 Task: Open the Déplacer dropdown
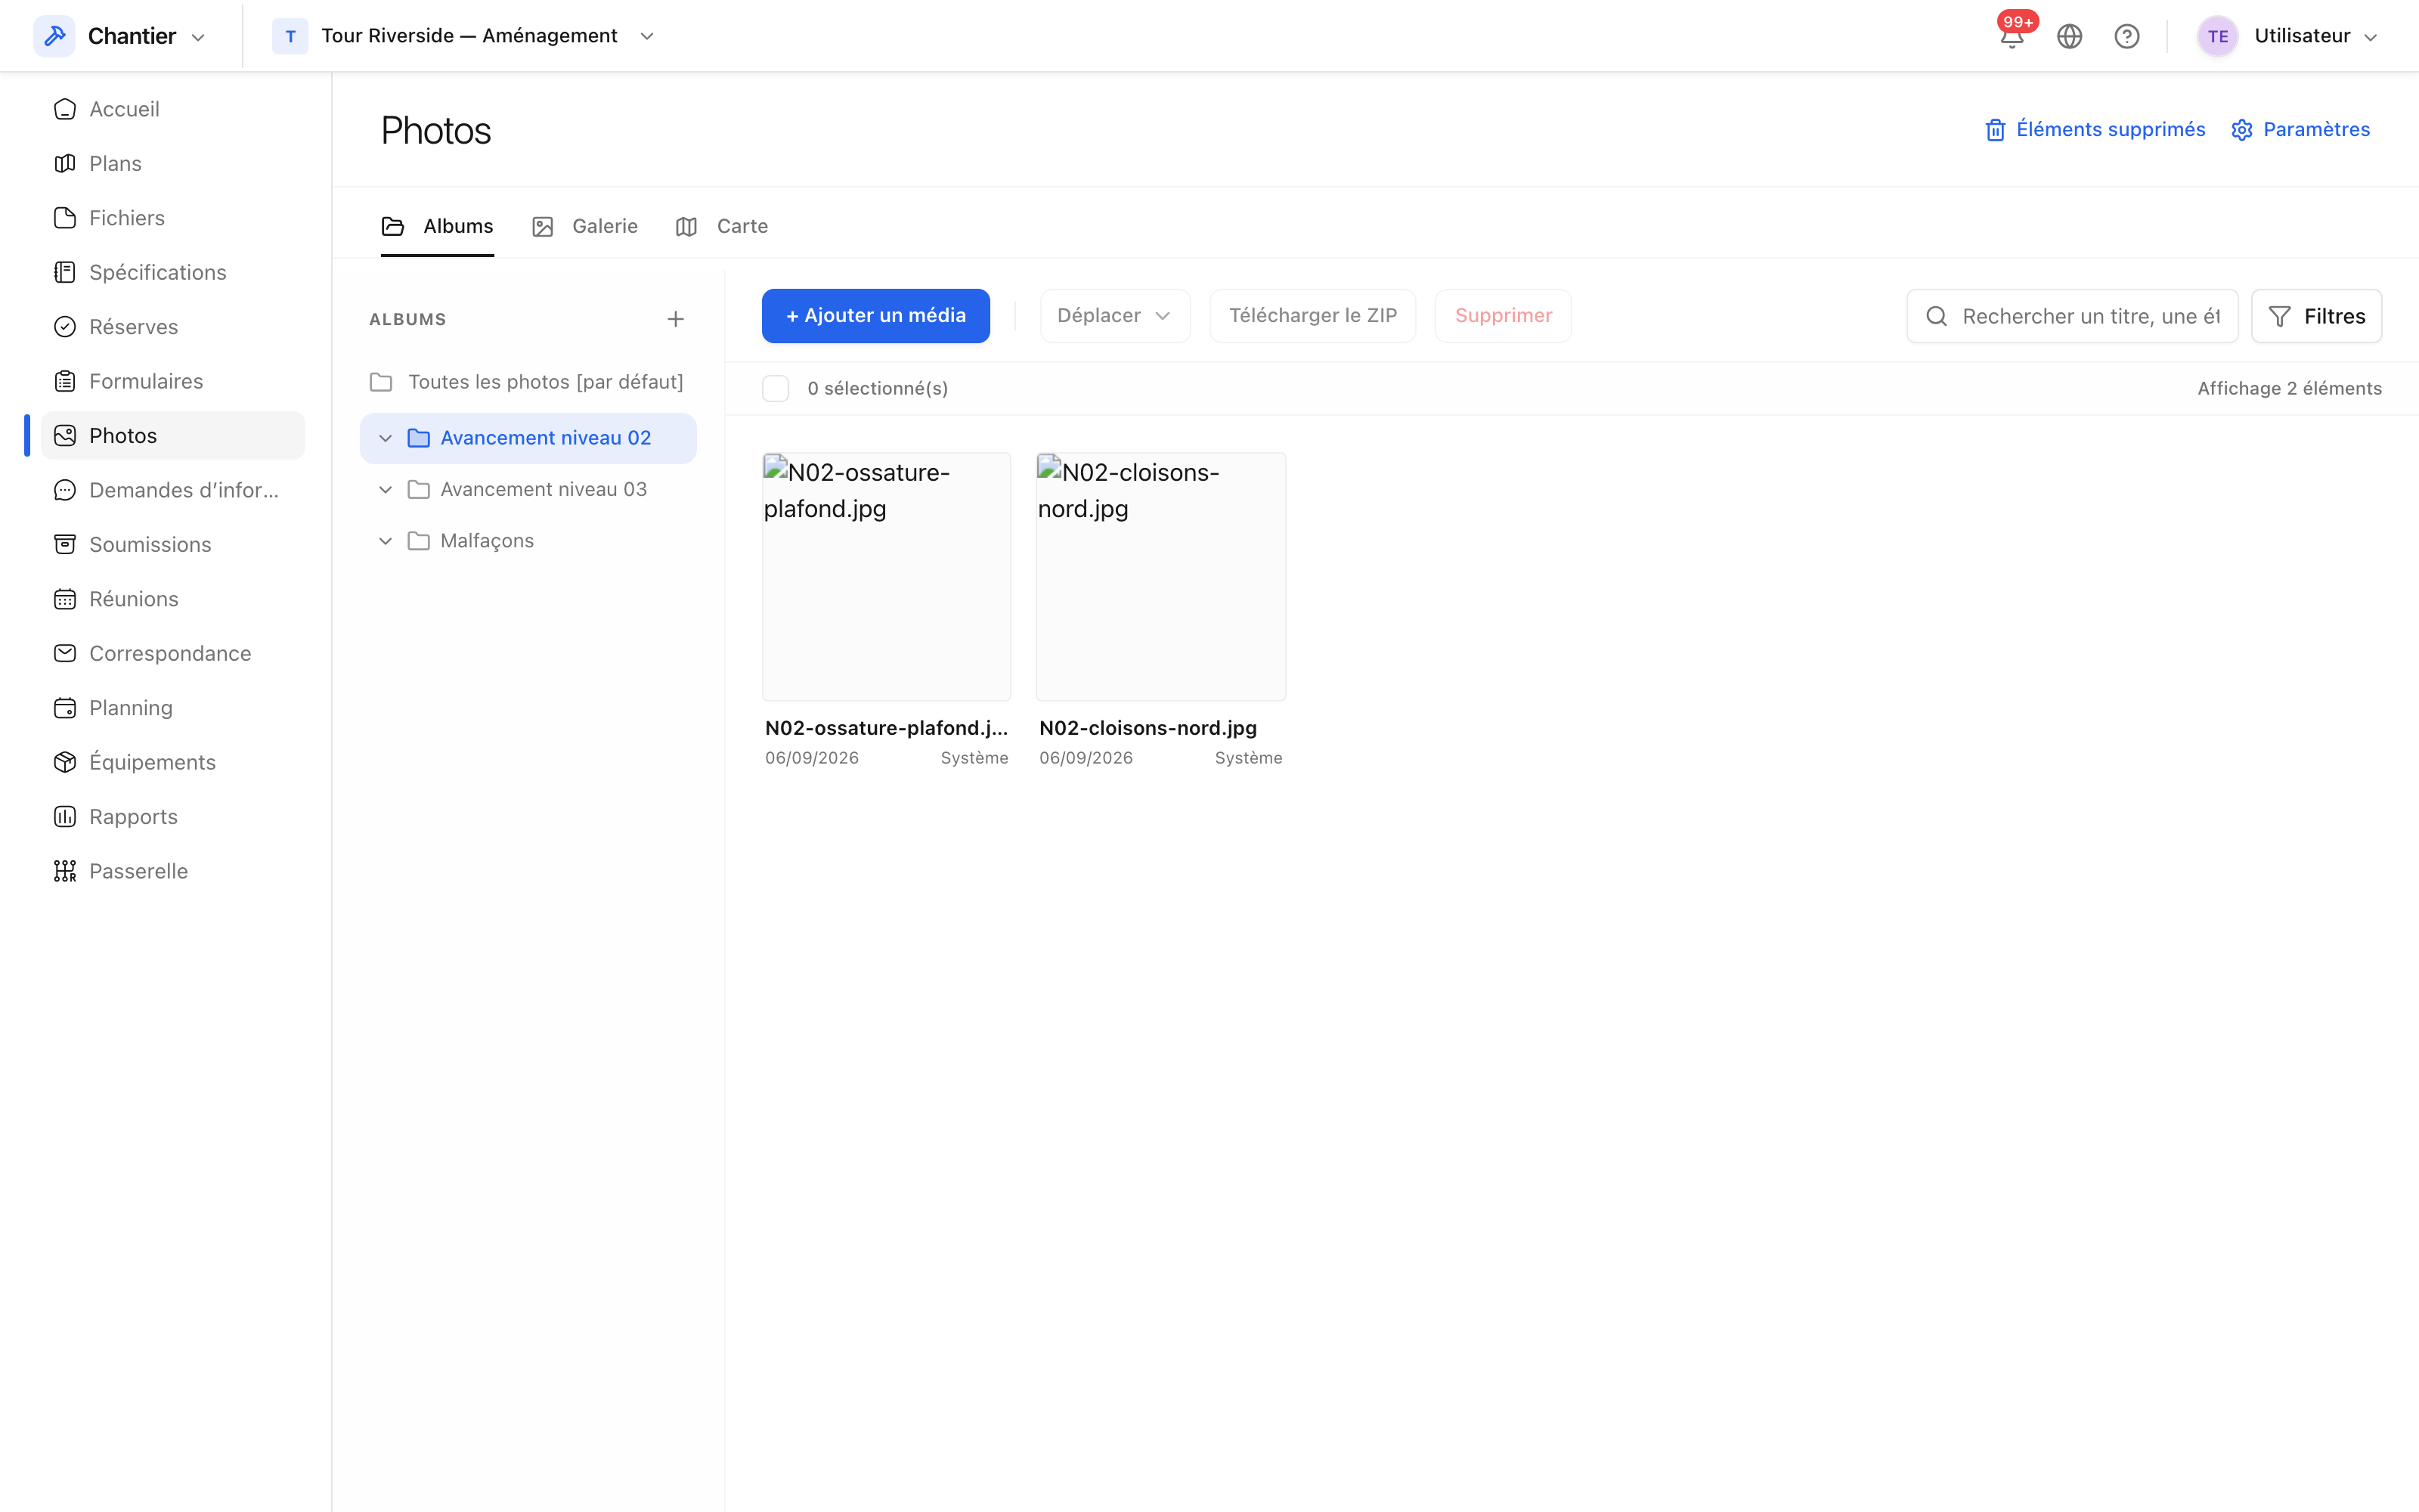click(x=1114, y=316)
